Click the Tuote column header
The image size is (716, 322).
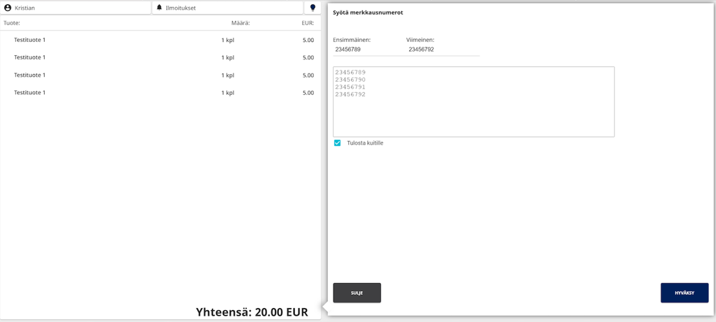click(x=12, y=23)
